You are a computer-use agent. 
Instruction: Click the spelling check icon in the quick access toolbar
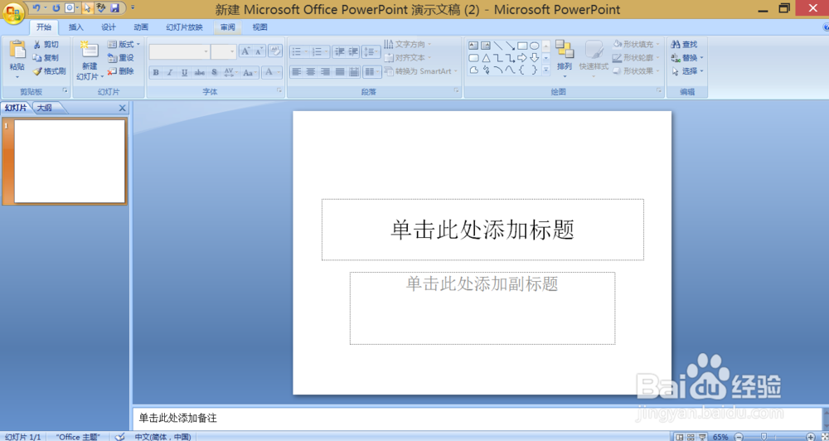101,8
